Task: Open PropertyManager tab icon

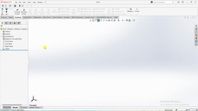Action: click(6, 23)
